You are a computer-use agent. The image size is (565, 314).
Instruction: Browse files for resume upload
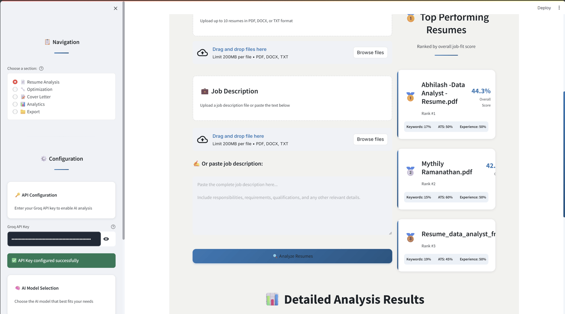(370, 53)
